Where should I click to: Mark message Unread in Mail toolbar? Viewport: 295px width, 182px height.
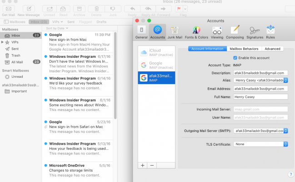pyautogui.click(x=49, y=9)
